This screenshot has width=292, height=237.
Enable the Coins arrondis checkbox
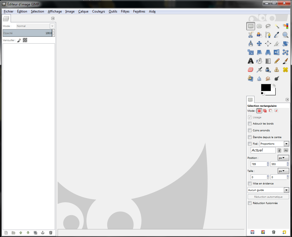250,130
